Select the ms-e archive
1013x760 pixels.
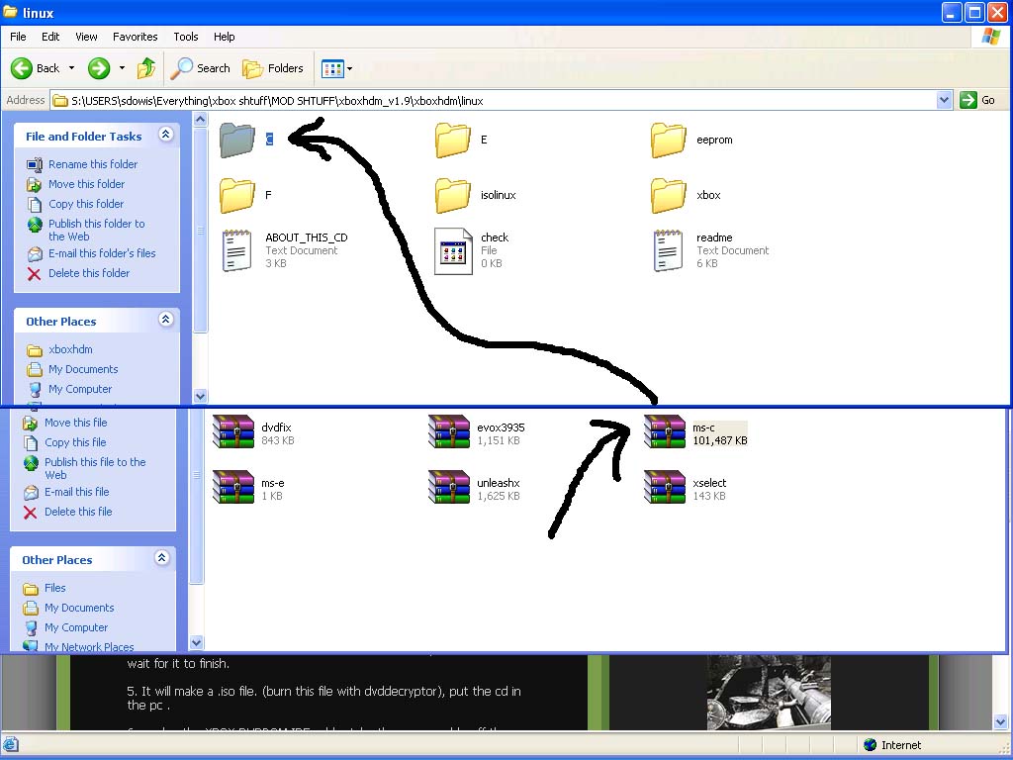248,488
